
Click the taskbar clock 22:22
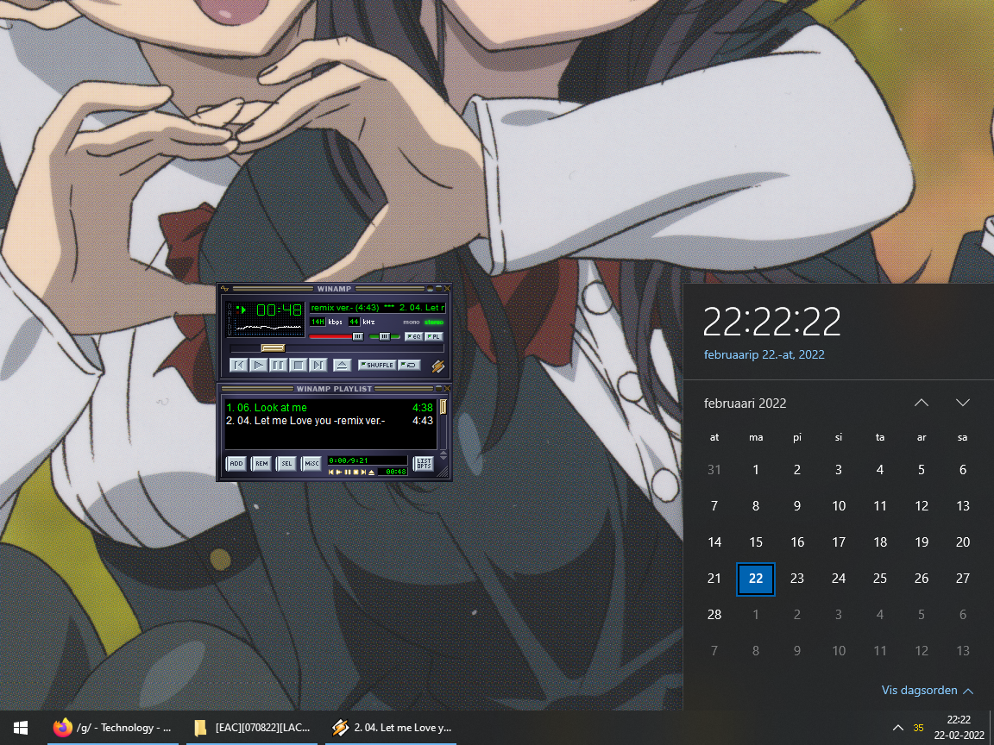pos(959,728)
